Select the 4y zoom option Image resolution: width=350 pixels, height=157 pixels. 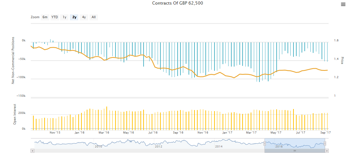click(x=84, y=17)
